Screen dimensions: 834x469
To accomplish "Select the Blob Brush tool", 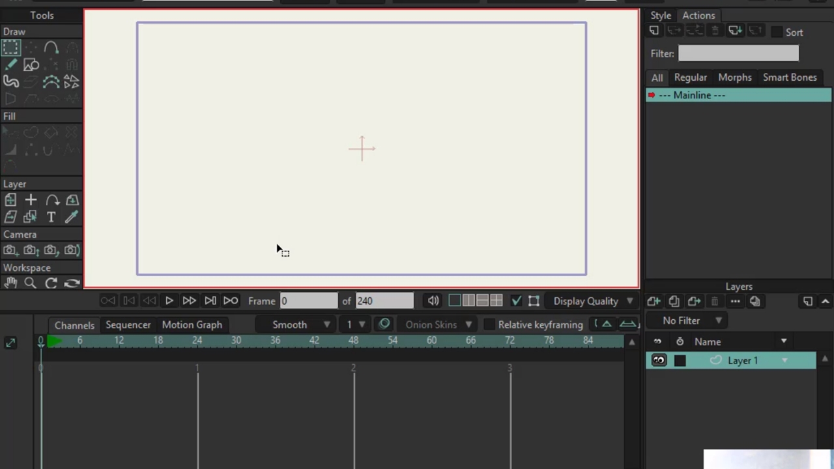I will coord(10,81).
